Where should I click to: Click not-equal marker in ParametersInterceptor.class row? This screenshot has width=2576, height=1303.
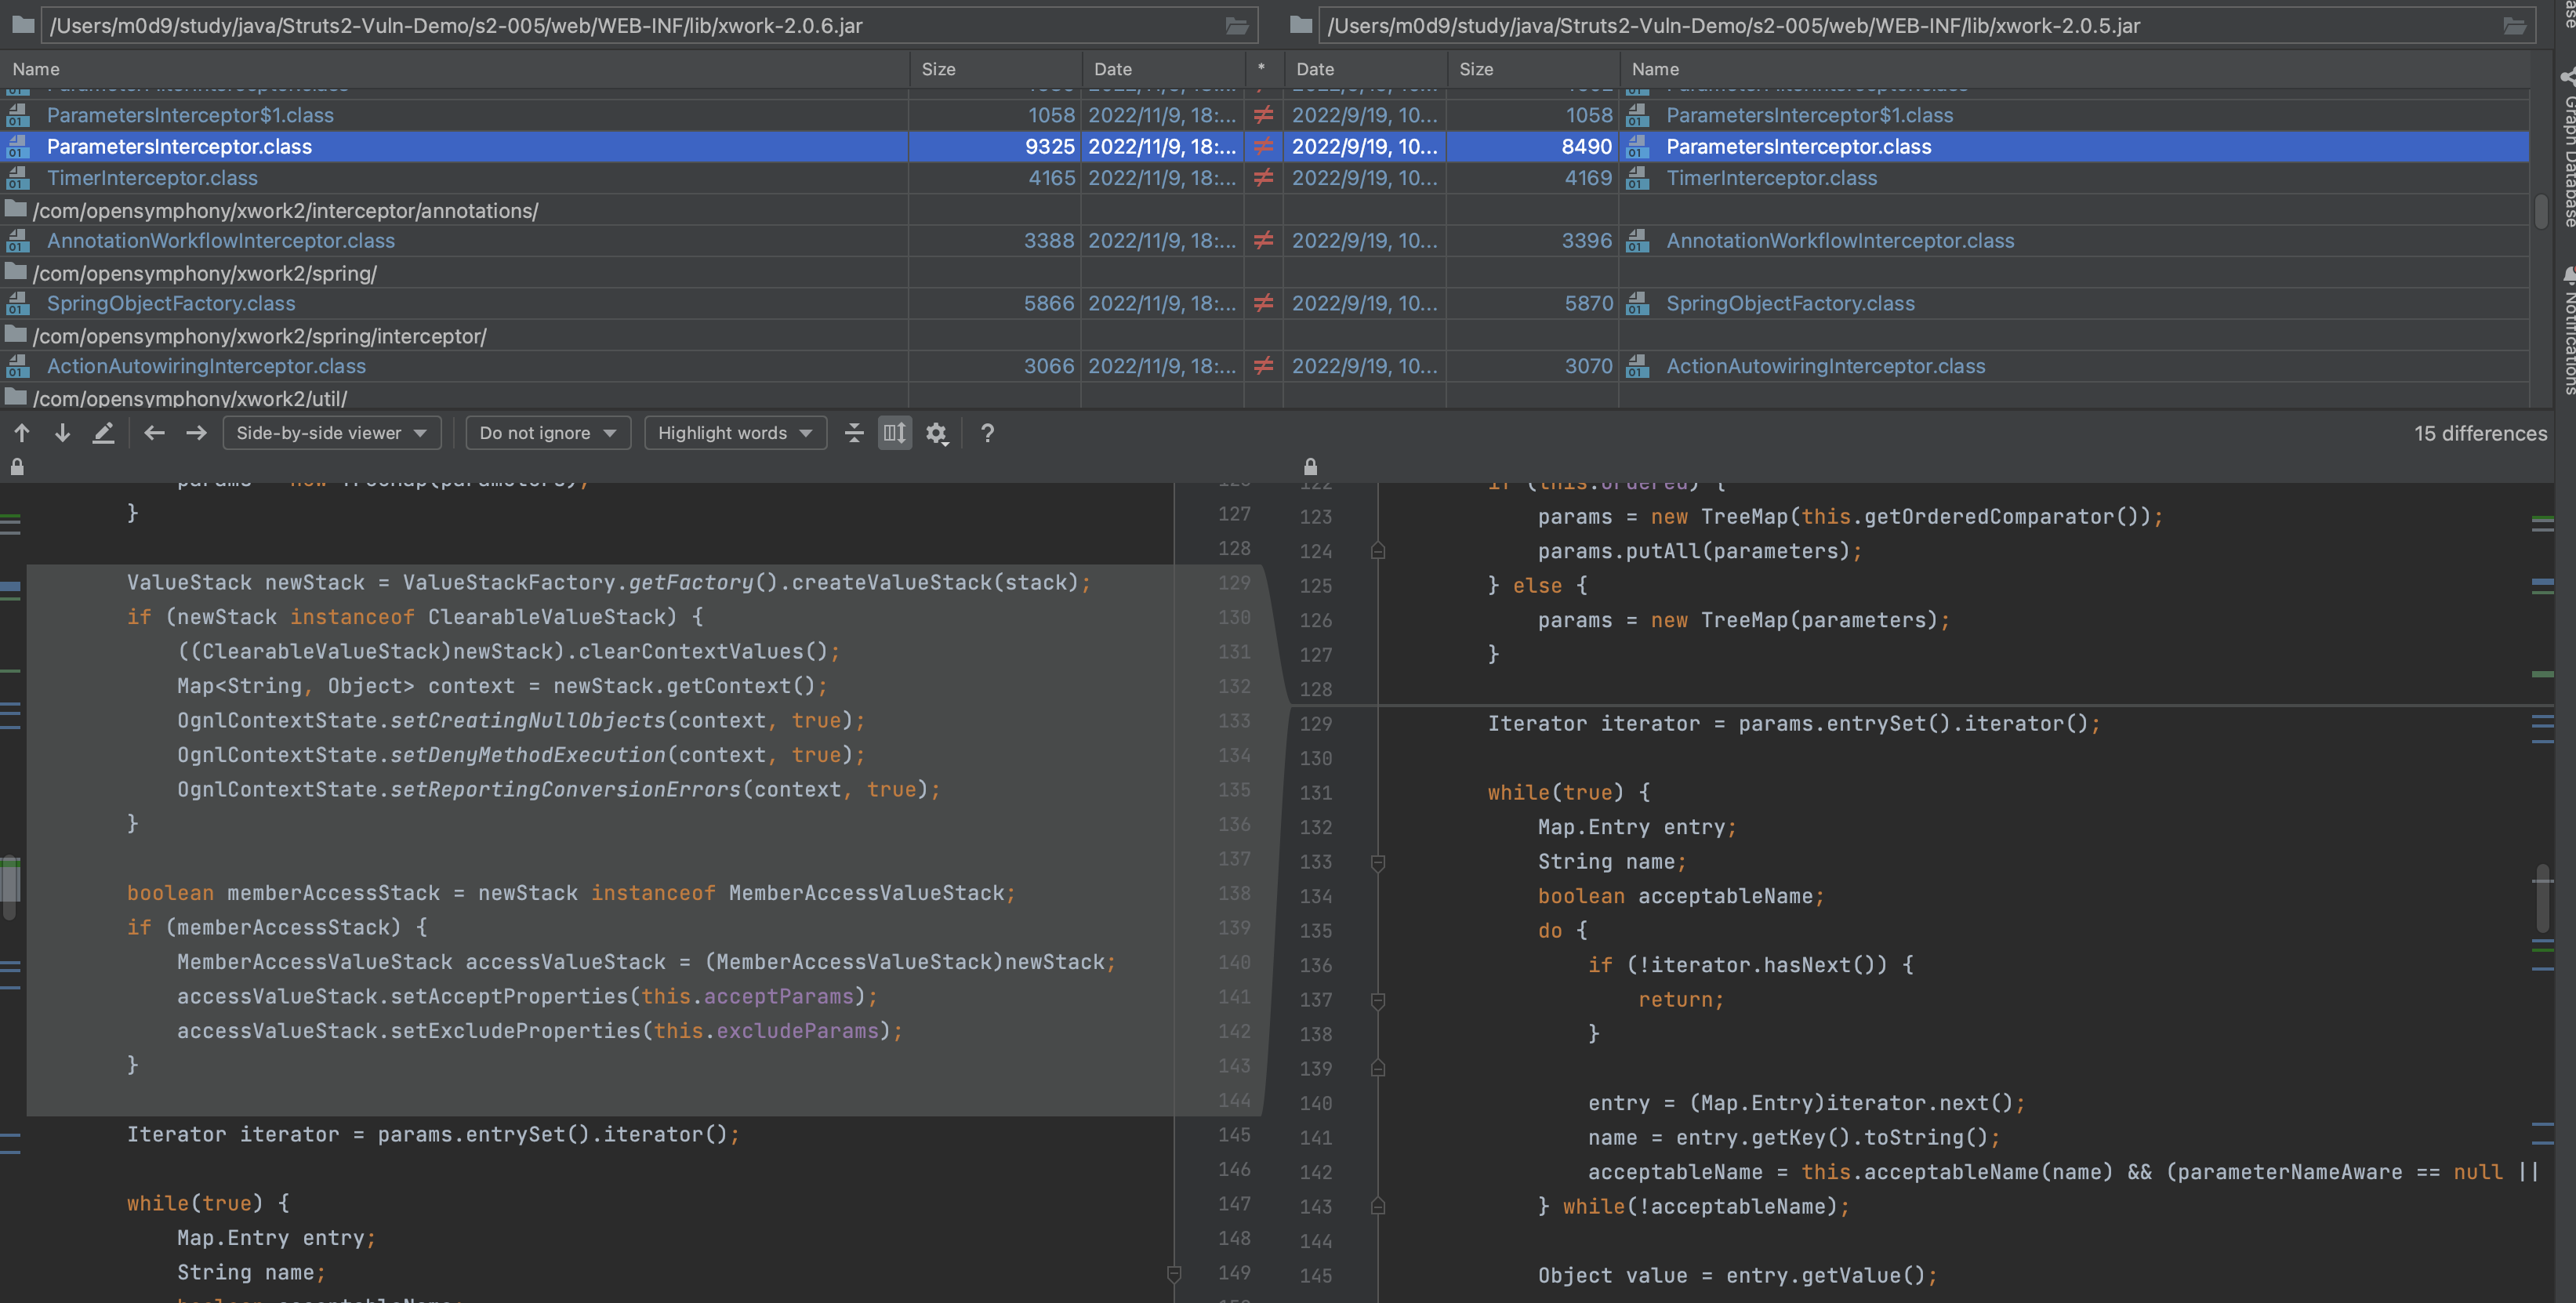[1264, 146]
